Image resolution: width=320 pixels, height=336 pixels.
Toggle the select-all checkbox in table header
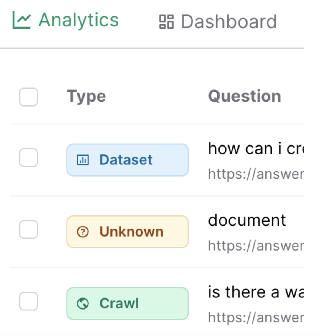pos(29,97)
